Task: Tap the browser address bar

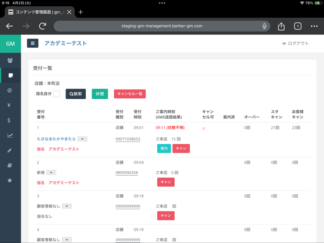Action: pyautogui.click(x=162, y=26)
